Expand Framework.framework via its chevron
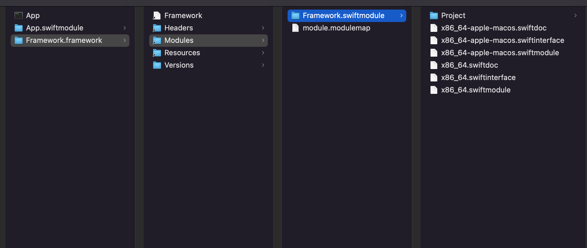Image resolution: width=587 pixels, height=248 pixels. (x=125, y=40)
